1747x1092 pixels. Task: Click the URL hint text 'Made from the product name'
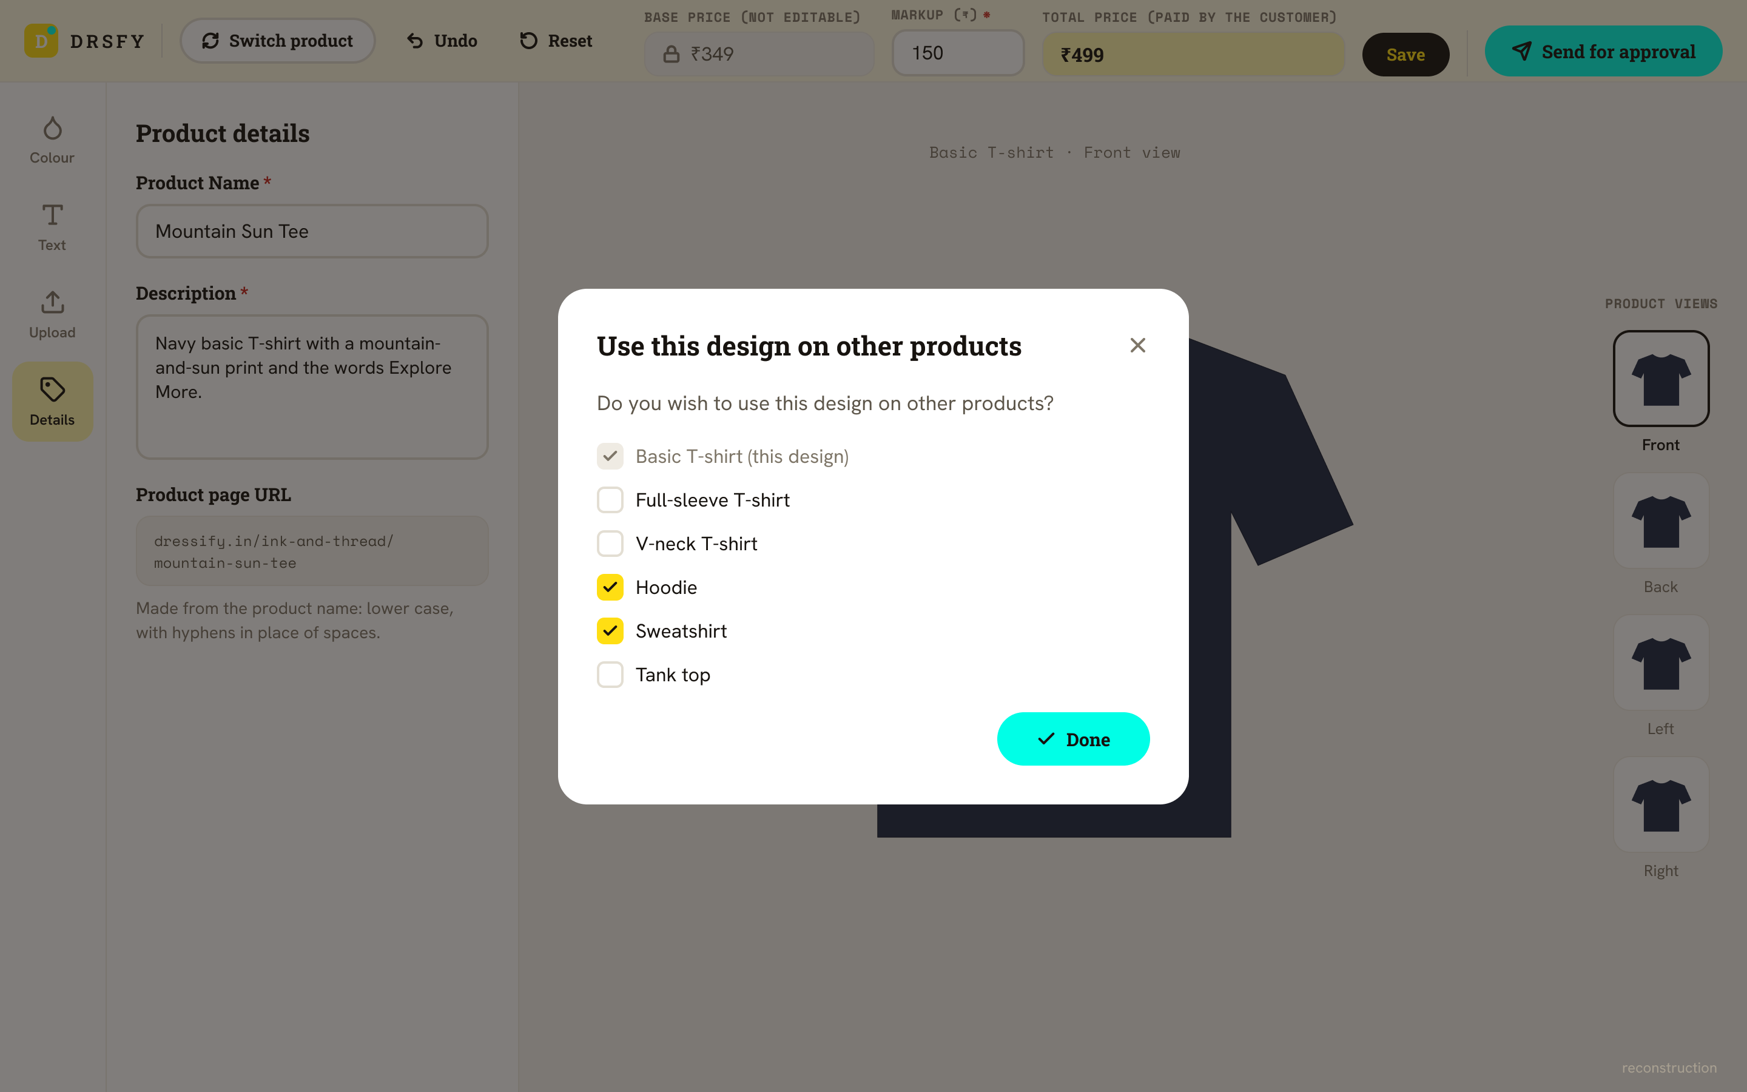(295, 621)
